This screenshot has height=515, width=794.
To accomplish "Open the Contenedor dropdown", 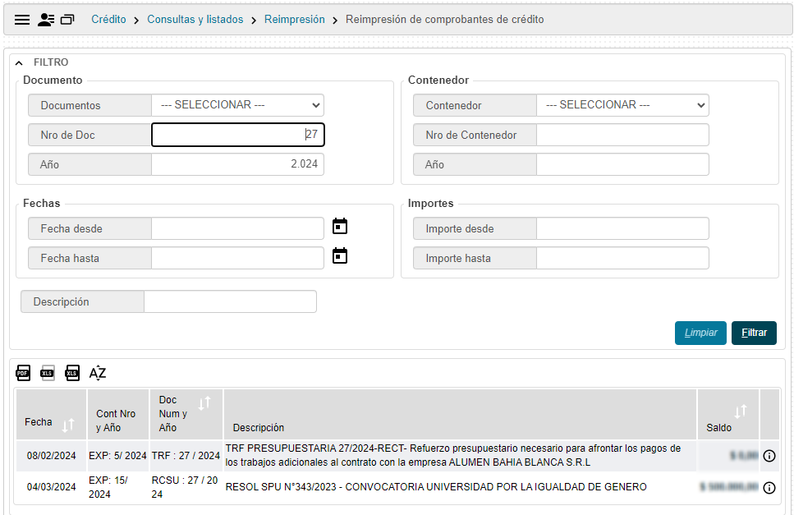I will click(x=622, y=105).
